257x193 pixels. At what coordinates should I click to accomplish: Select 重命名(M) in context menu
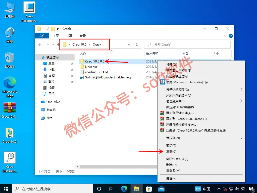pos(173,170)
